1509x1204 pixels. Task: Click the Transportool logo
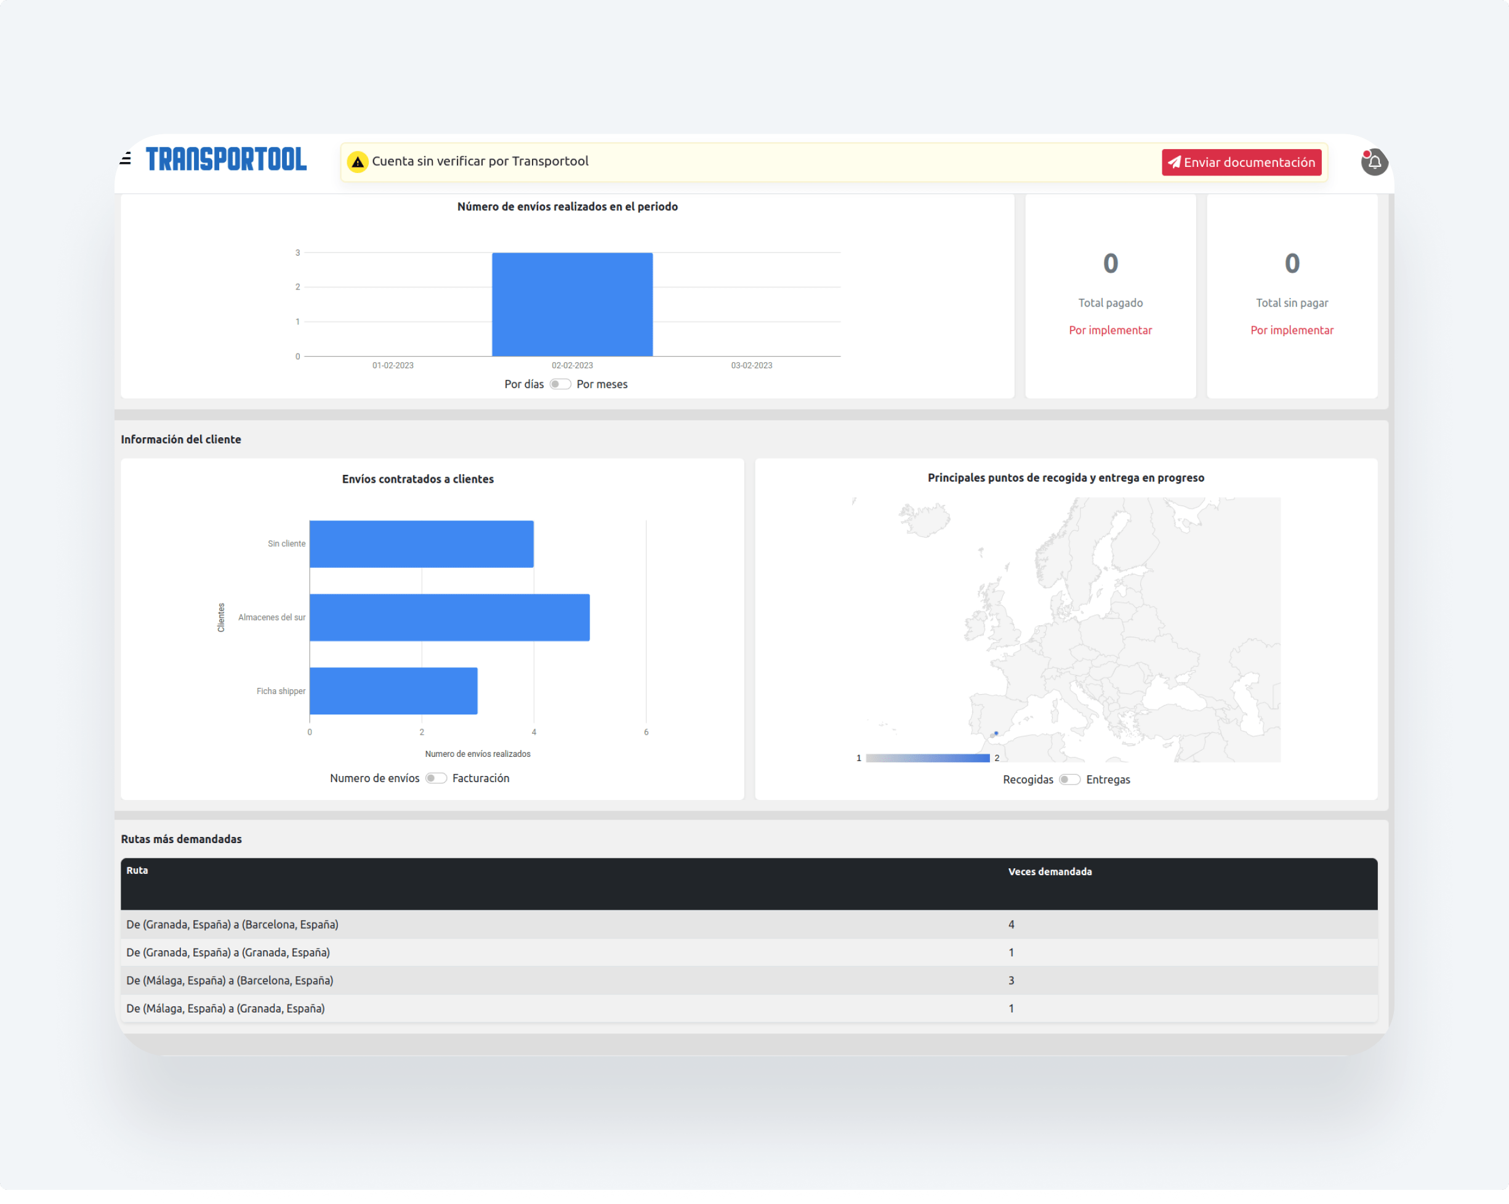[x=226, y=160]
